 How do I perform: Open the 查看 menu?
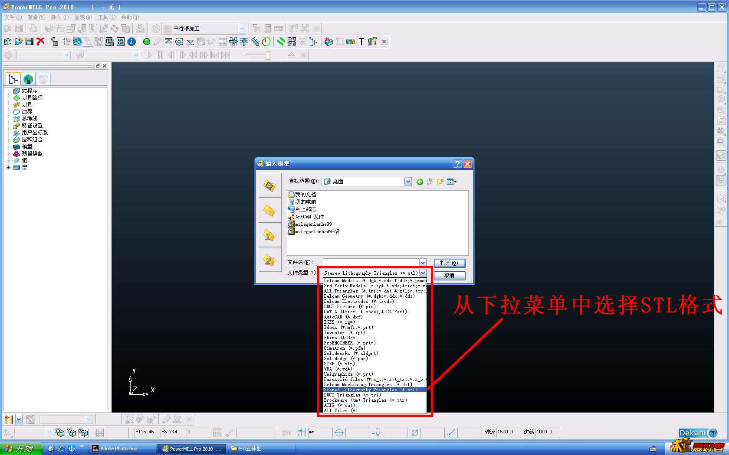pyautogui.click(x=36, y=17)
